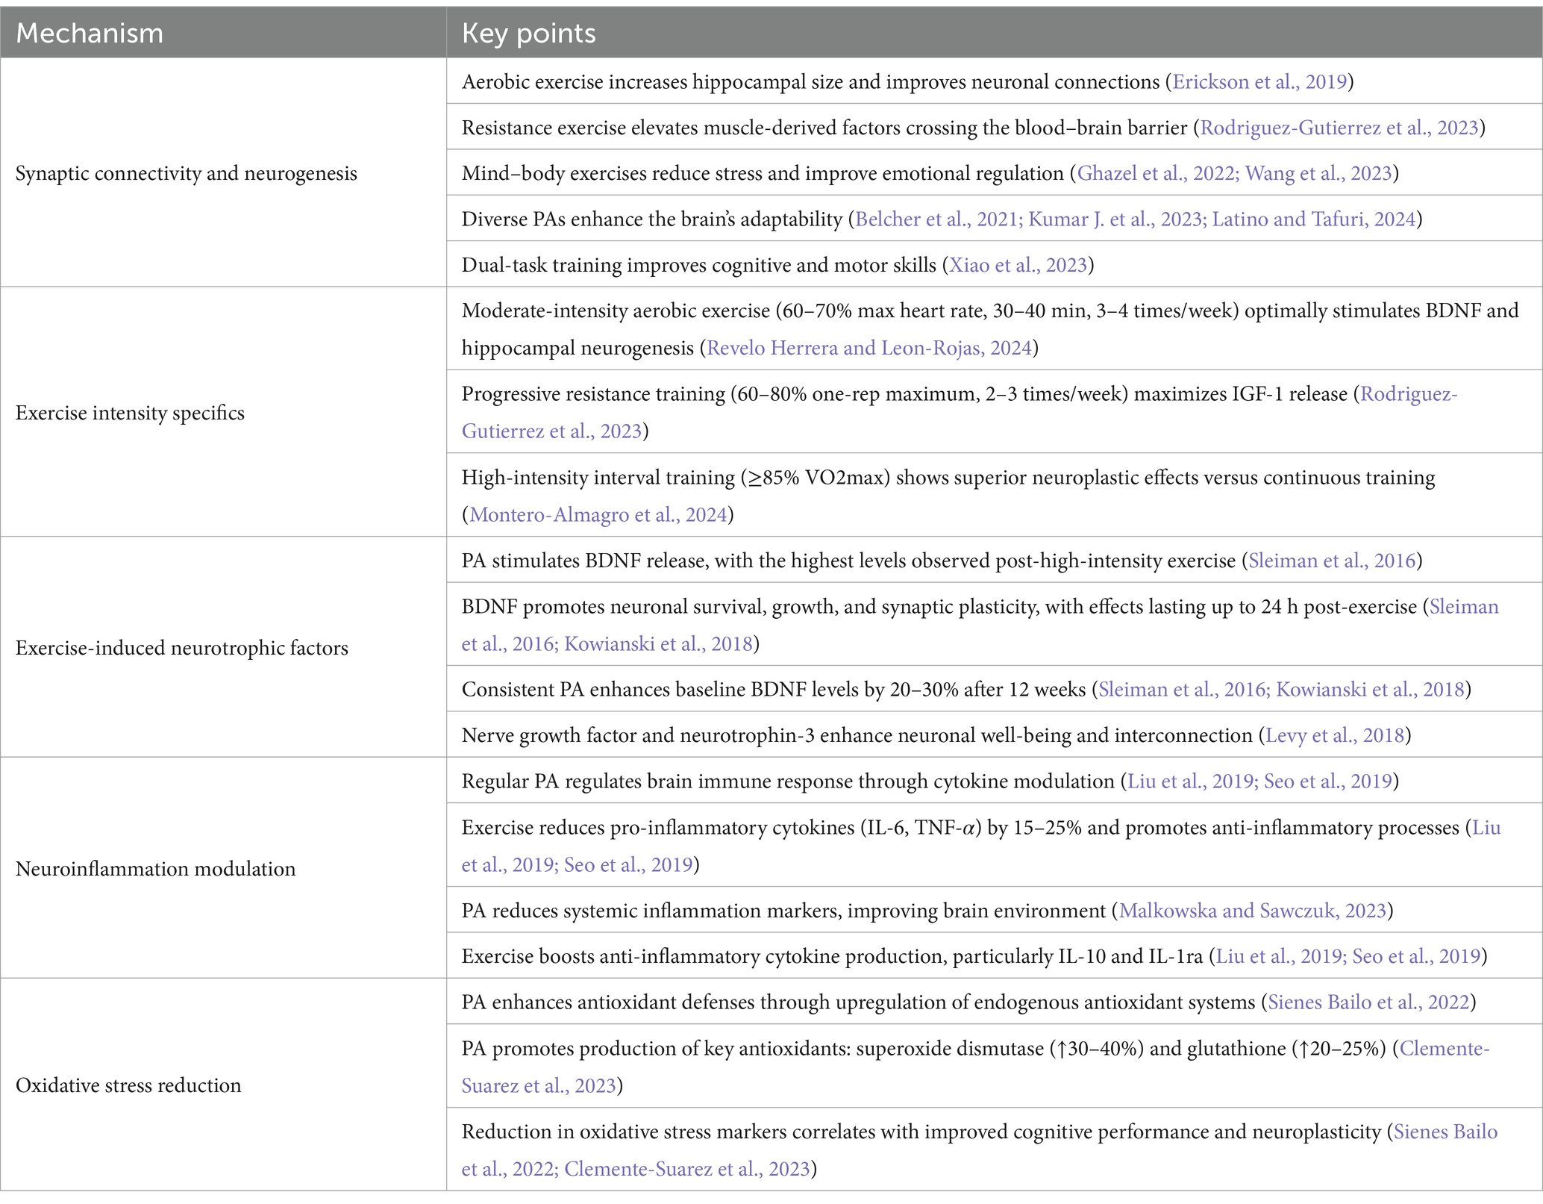Open the Malkowska and Sawczuk, 2023 reference

tap(1253, 911)
